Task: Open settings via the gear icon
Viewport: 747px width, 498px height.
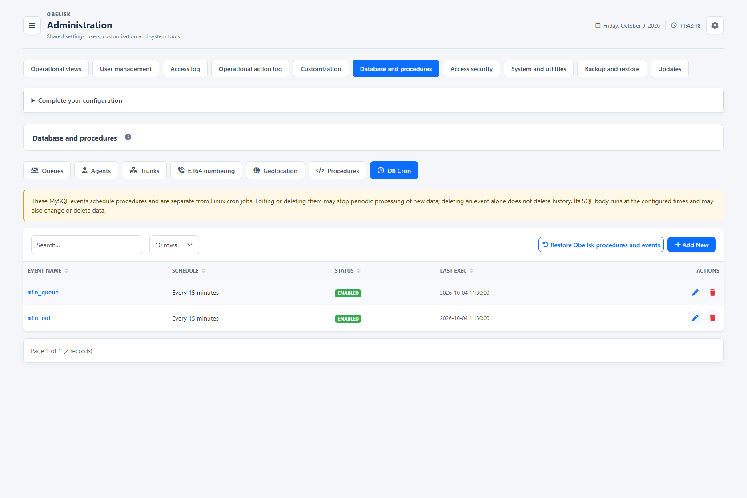Action: tap(715, 25)
